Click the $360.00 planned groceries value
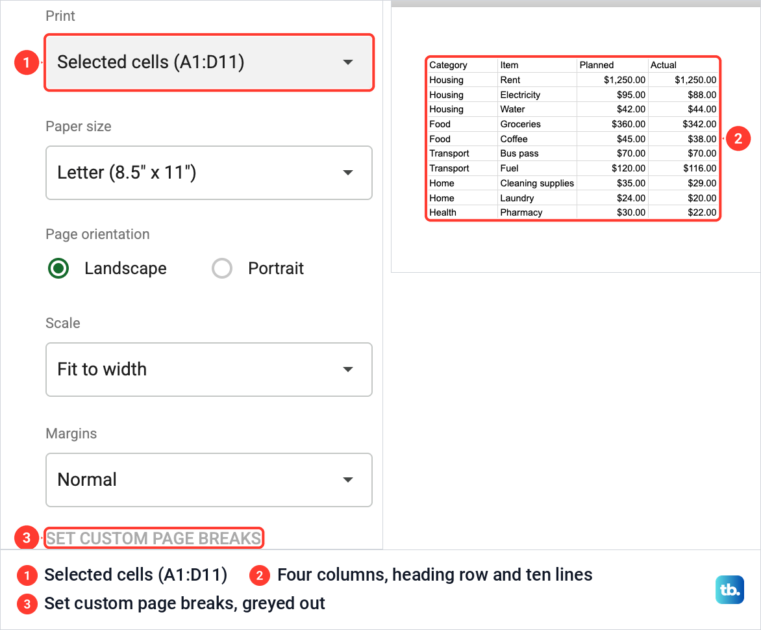761x630 pixels. pos(629,124)
